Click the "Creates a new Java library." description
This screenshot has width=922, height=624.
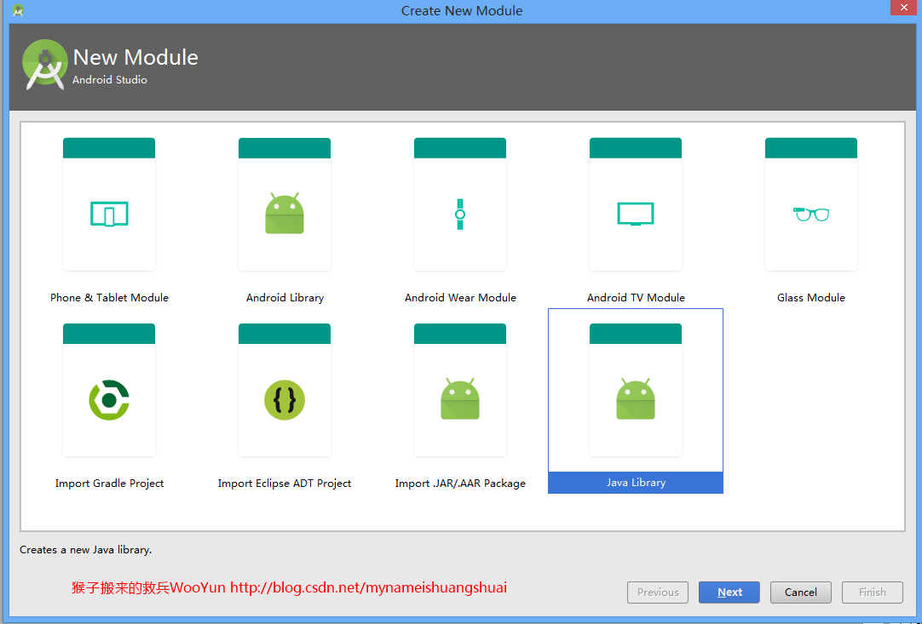(x=86, y=550)
